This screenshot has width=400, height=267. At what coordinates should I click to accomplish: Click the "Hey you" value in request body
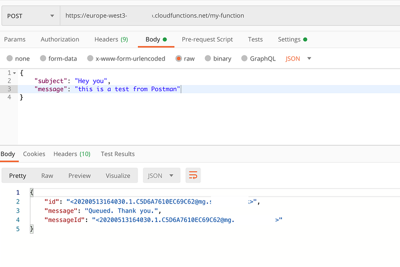click(x=91, y=81)
